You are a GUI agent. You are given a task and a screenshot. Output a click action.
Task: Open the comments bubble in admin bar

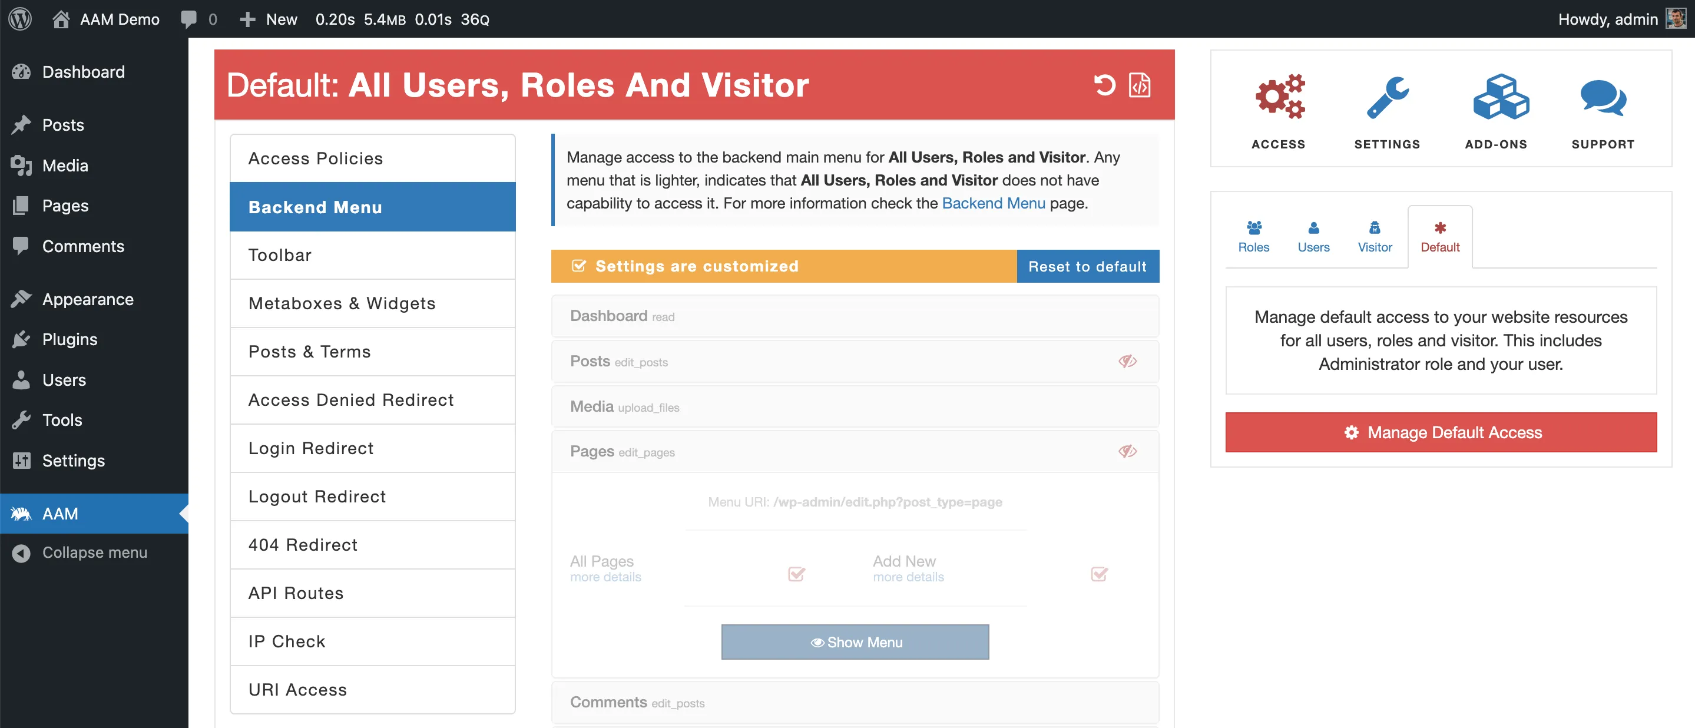click(189, 19)
